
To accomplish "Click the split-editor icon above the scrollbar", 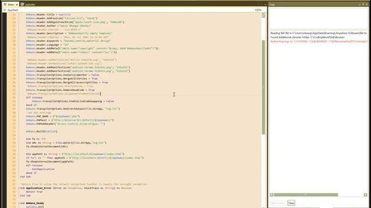I will [263, 16].
